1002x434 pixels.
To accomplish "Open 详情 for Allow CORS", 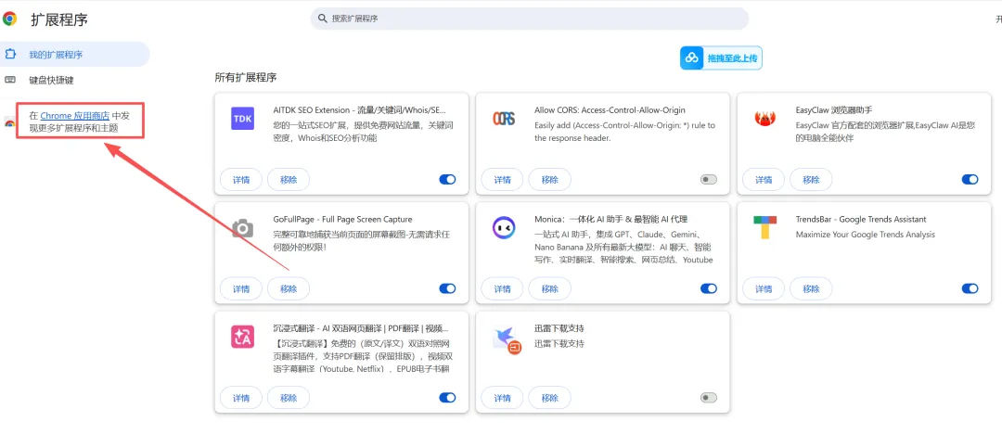I will 502,180.
